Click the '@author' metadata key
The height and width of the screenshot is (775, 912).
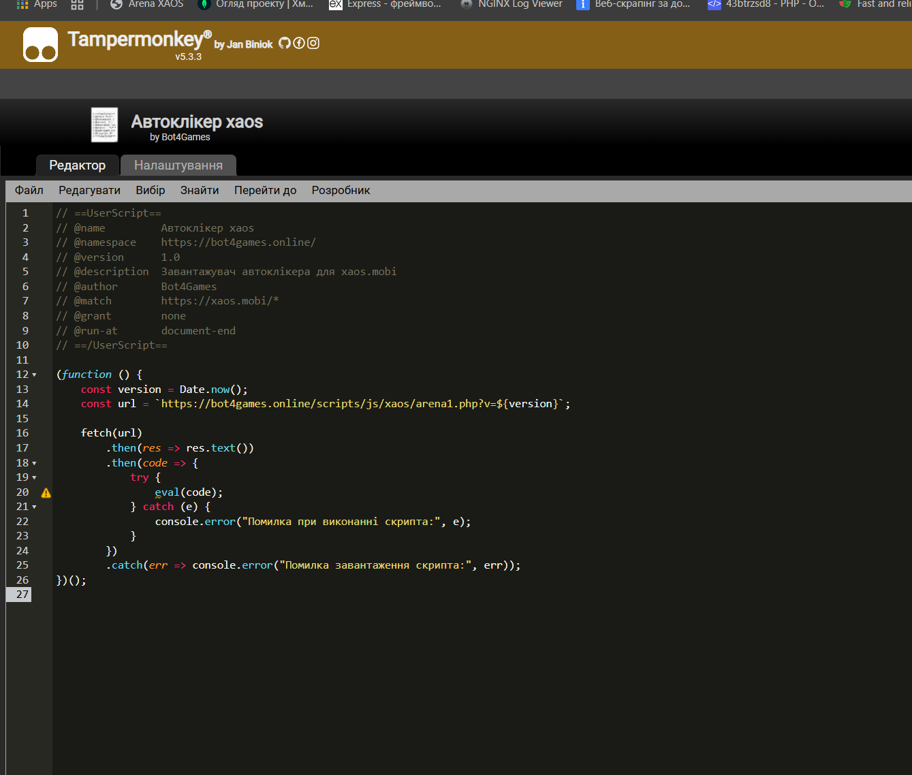tap(96, 287)
